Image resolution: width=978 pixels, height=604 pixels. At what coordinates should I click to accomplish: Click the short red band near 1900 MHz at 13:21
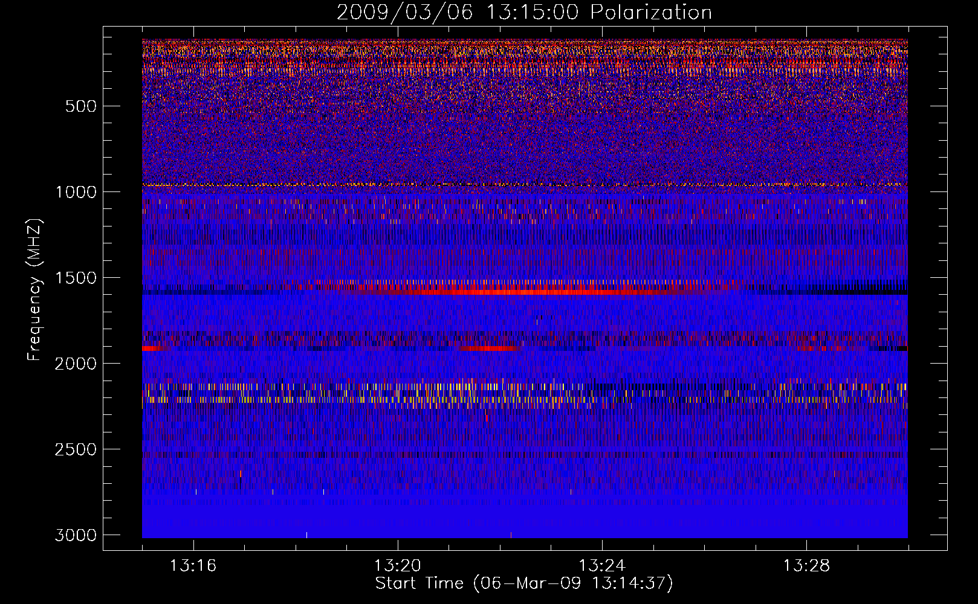490,349
